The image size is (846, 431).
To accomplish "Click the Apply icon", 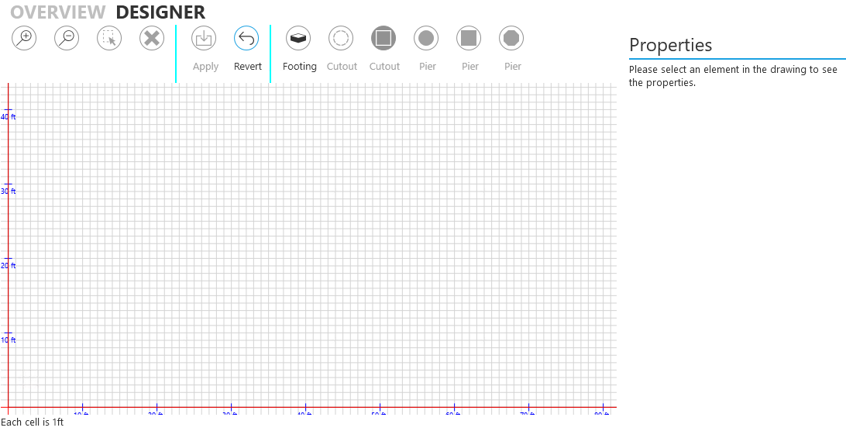I will (205, 39).
